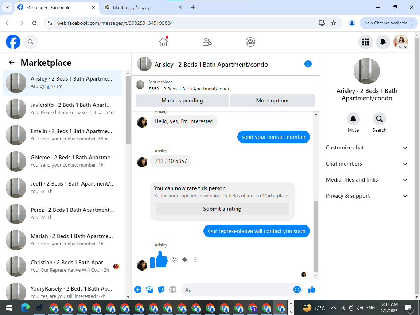Screen dimensions: 420x315
Task: Click the Facebook logo icon
Action: coord(13,42)
